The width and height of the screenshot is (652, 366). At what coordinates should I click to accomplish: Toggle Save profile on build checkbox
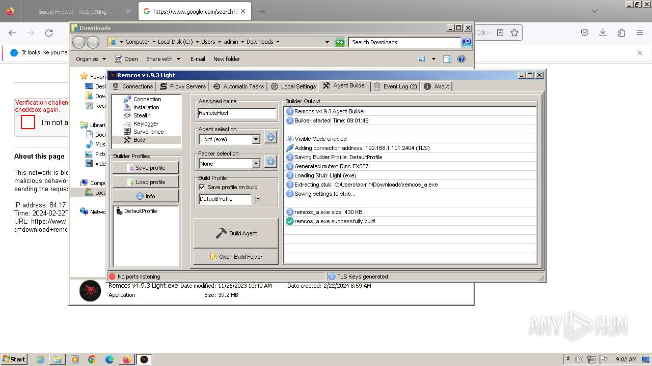tap(202, 187)
